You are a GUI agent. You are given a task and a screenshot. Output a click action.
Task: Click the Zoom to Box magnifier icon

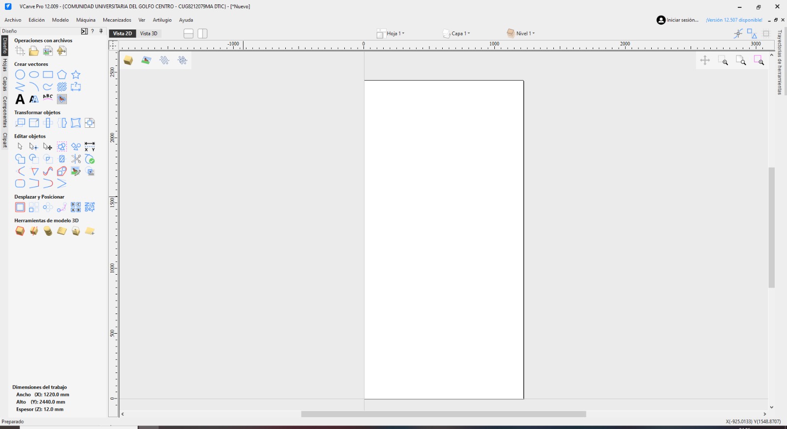point(723,60)
